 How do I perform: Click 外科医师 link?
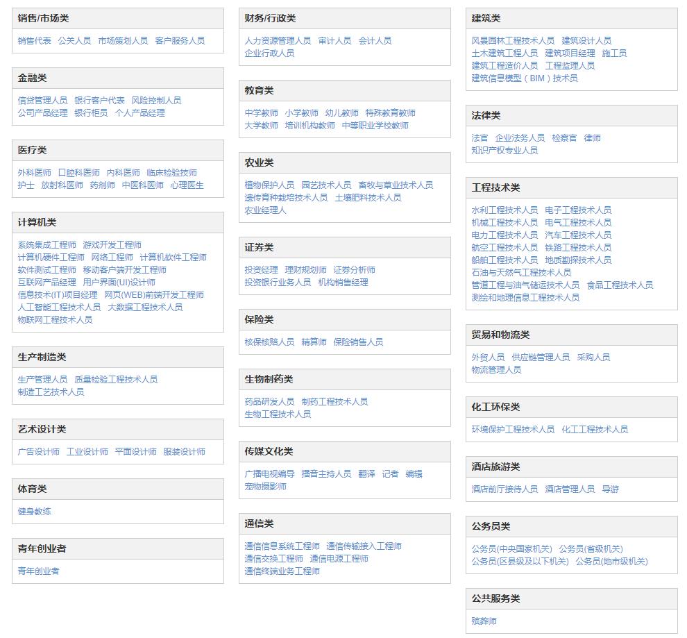tap(34, 173)
